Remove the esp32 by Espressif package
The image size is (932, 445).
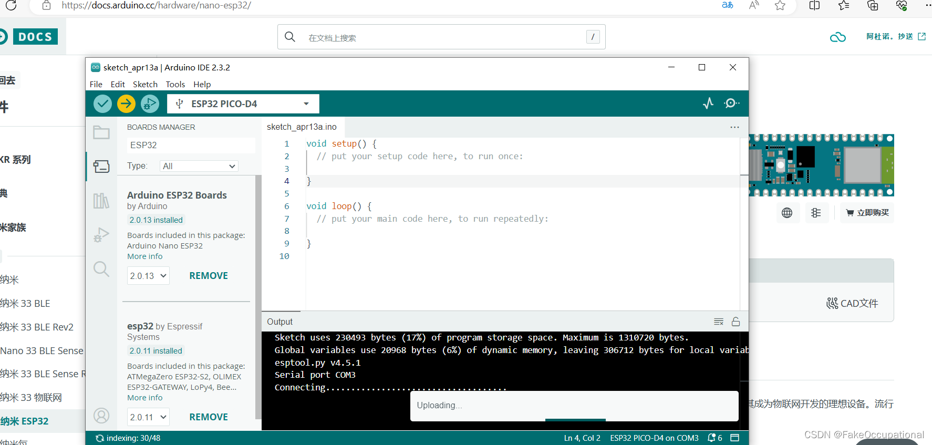[209, 417]
